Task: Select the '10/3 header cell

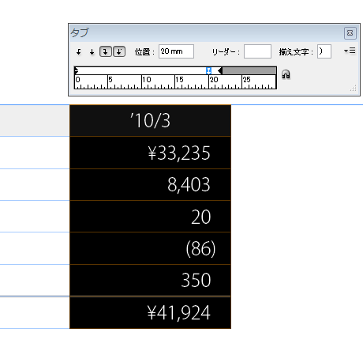Action: (x=150, y=121)
